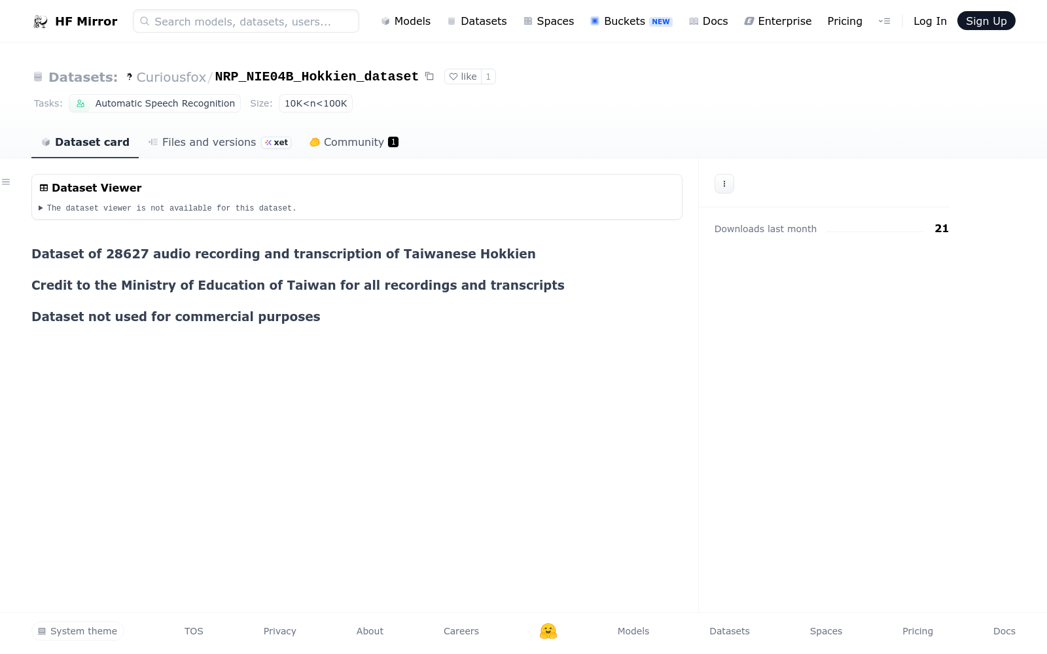Viewport: 1047px width, 654px height.
Task: Open the Models footer link
Action: 633,631
